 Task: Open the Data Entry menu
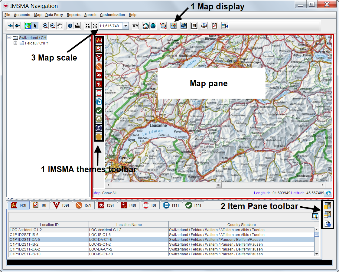pos(54,15)
